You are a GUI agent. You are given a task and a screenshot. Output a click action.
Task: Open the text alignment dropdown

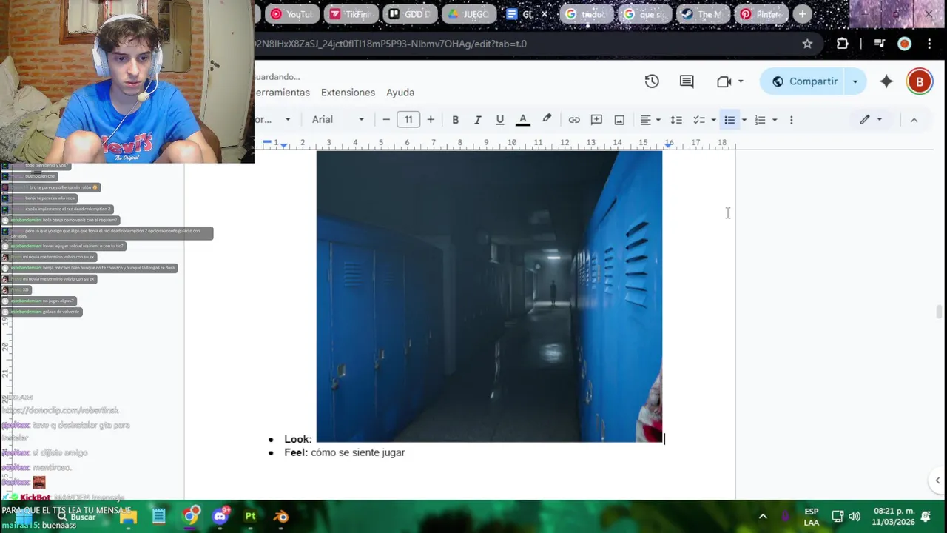click(x=650, y=120)
